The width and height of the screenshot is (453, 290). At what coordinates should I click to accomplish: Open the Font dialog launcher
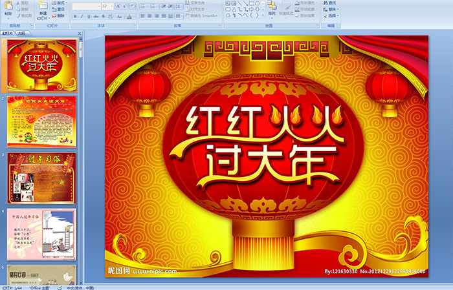click(135, 25)
